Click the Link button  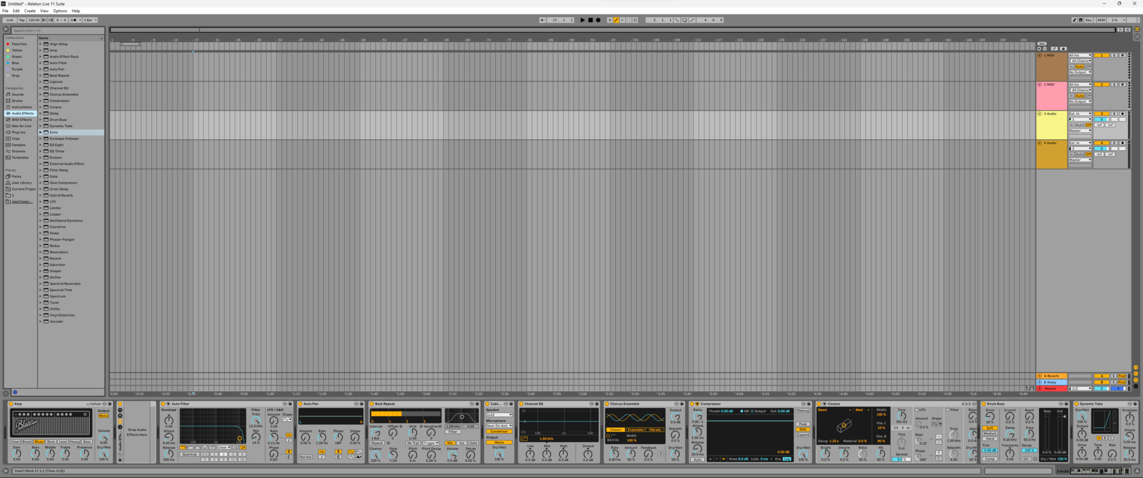10,20
